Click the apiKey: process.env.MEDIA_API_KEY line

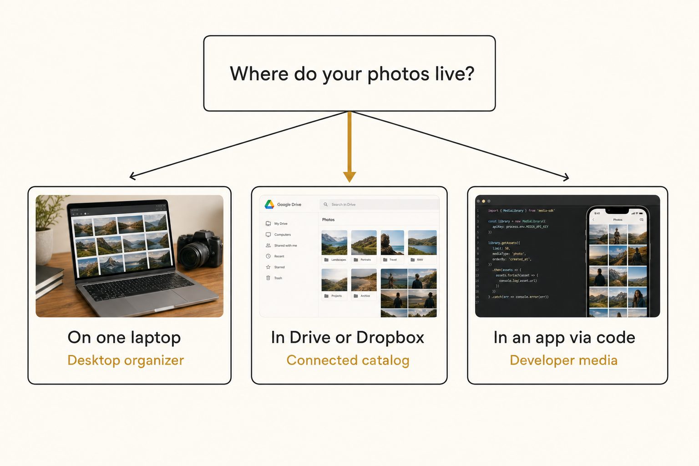(x=520, y=227)
